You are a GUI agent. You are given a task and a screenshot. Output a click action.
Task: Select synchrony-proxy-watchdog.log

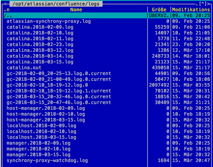pyautogui.click(x=47, y=161)
